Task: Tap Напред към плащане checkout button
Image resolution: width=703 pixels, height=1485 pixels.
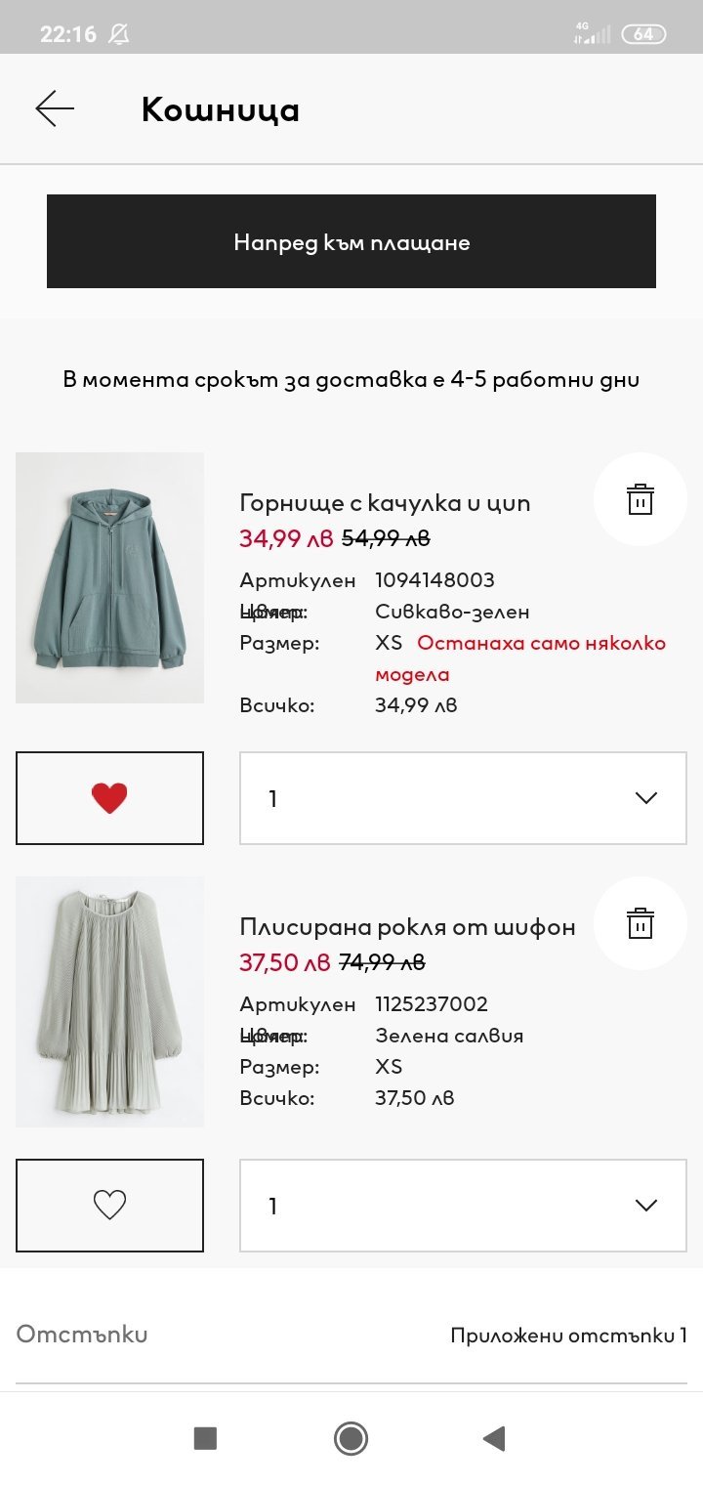Action: [x=351, y=241]
